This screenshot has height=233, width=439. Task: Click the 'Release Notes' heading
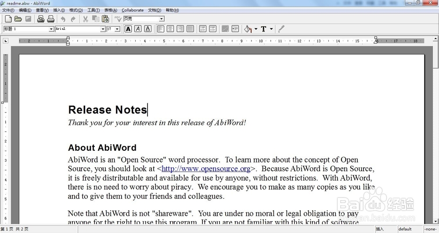point(108,110)
